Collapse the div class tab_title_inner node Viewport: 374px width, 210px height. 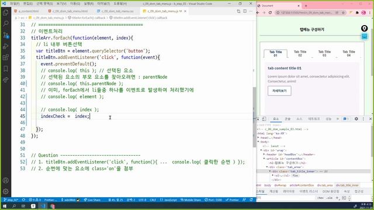[270, 171]
